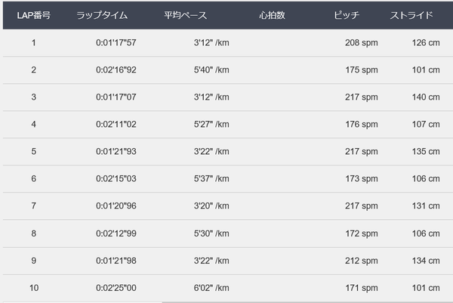This screenshot has width=453, height=303.
Task: Select lap time 0:02'16"92
Action: pyautogui.click(x=116, y=70)
